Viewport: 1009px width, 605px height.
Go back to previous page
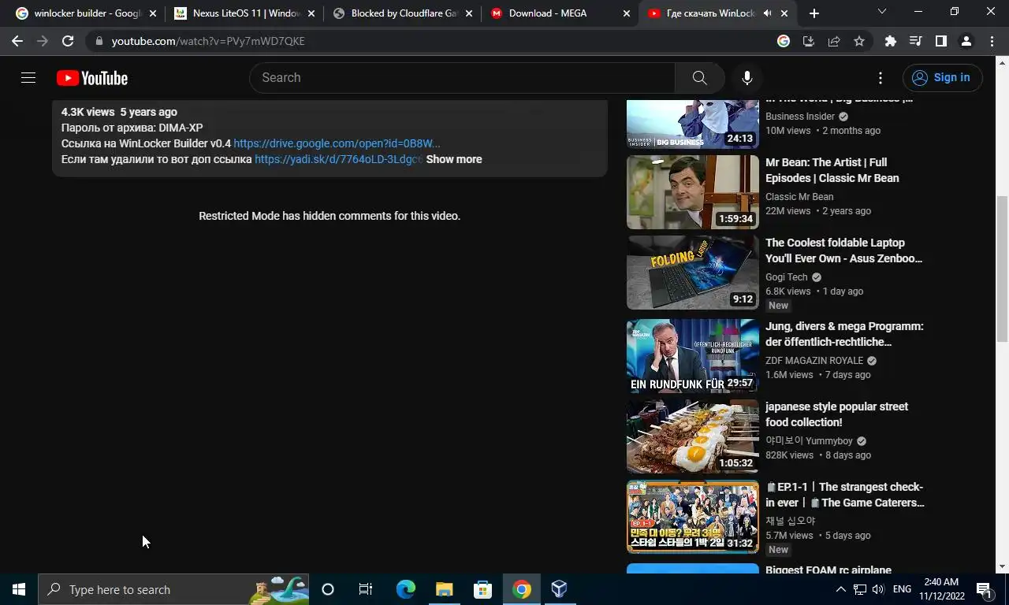[x=17, y=41]
